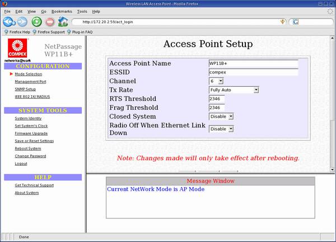The height and width of the screenshot is (242, 336).
Task: Go to the Home page icon
Action: (63, 22)
